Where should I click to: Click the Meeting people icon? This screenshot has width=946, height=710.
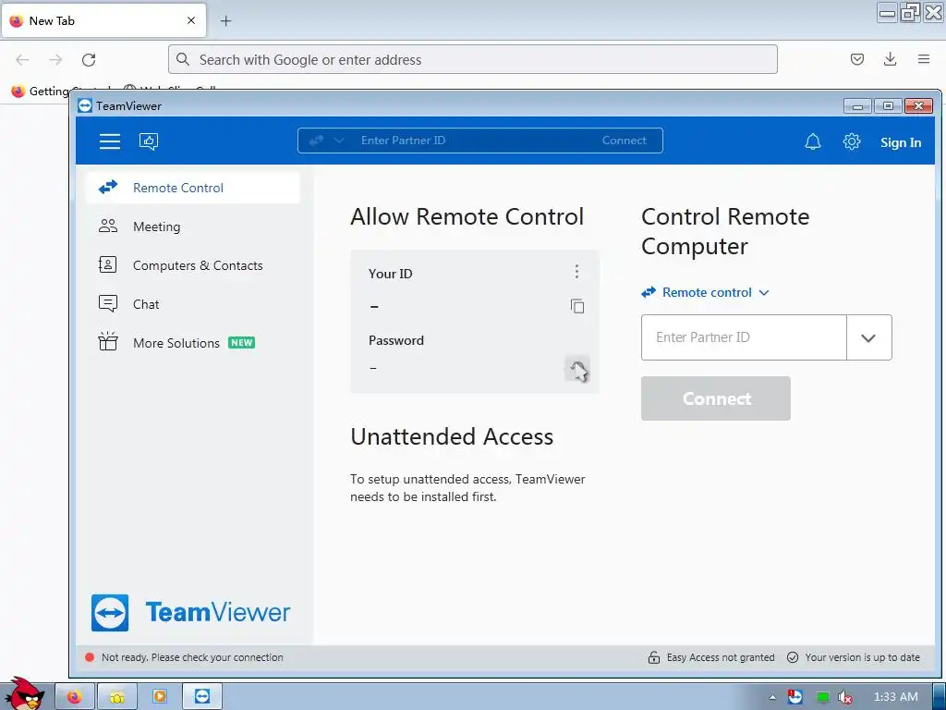[x=108, y=226]
